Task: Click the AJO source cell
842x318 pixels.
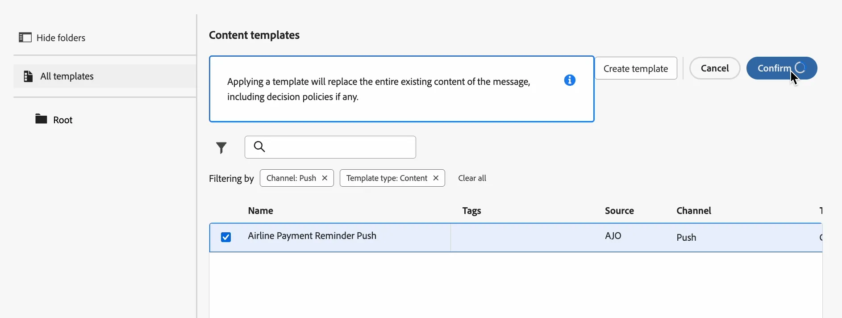Action: coord(613,236)
